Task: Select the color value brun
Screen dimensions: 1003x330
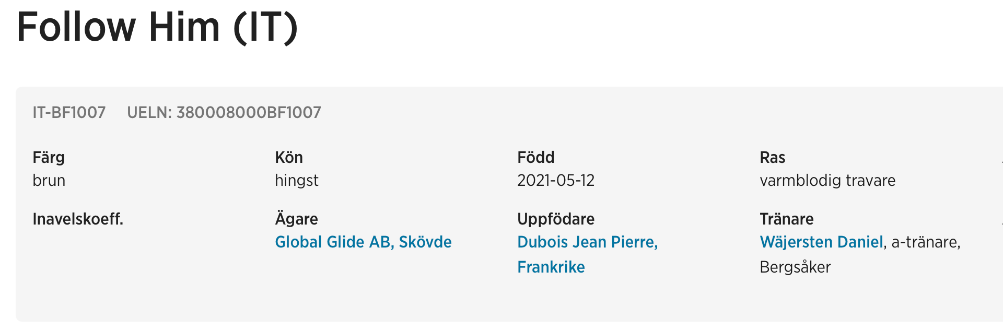Action: (49, 181)
